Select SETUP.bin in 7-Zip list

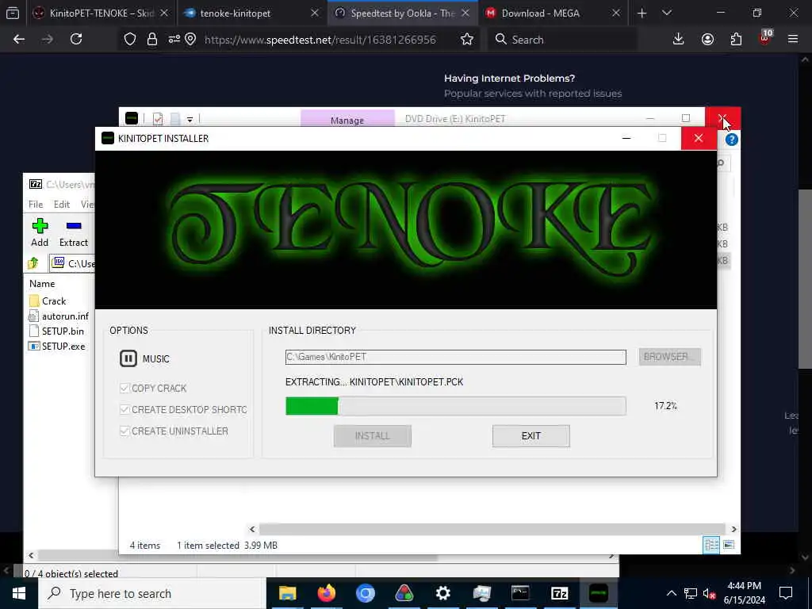coord(56,331)
